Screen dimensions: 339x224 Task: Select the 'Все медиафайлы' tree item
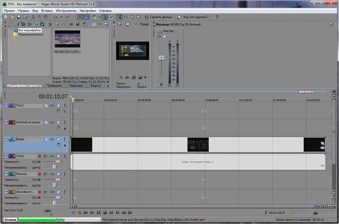[x=30, y=30]
